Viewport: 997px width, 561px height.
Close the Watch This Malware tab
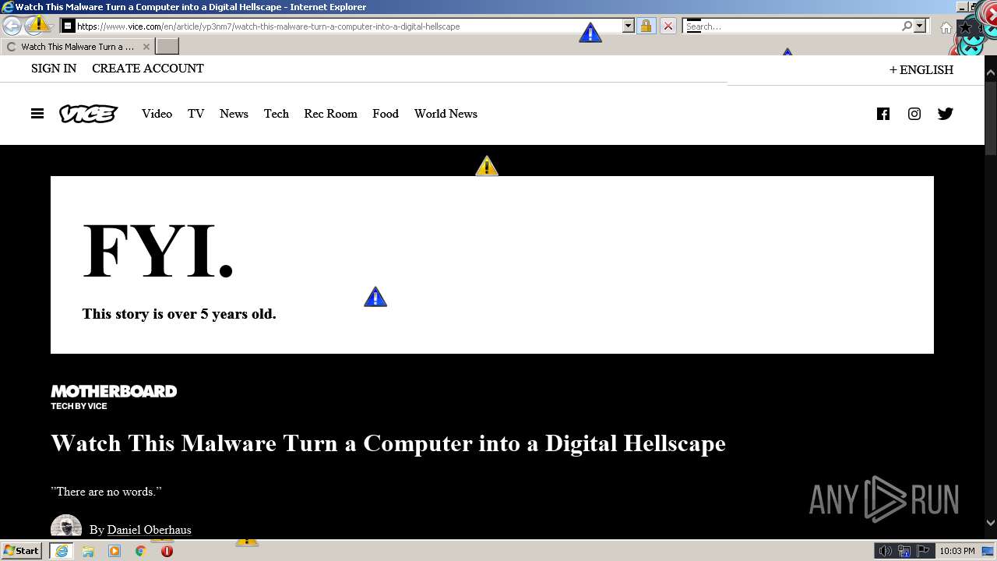(x=146, y=47)
